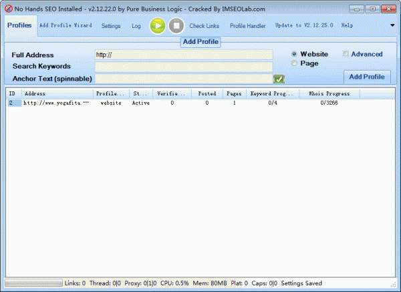The height and width of the screenshot is (292, 401).
Task: Click the 'Thread: 0|0' status entry
Action: pos(105,283)
